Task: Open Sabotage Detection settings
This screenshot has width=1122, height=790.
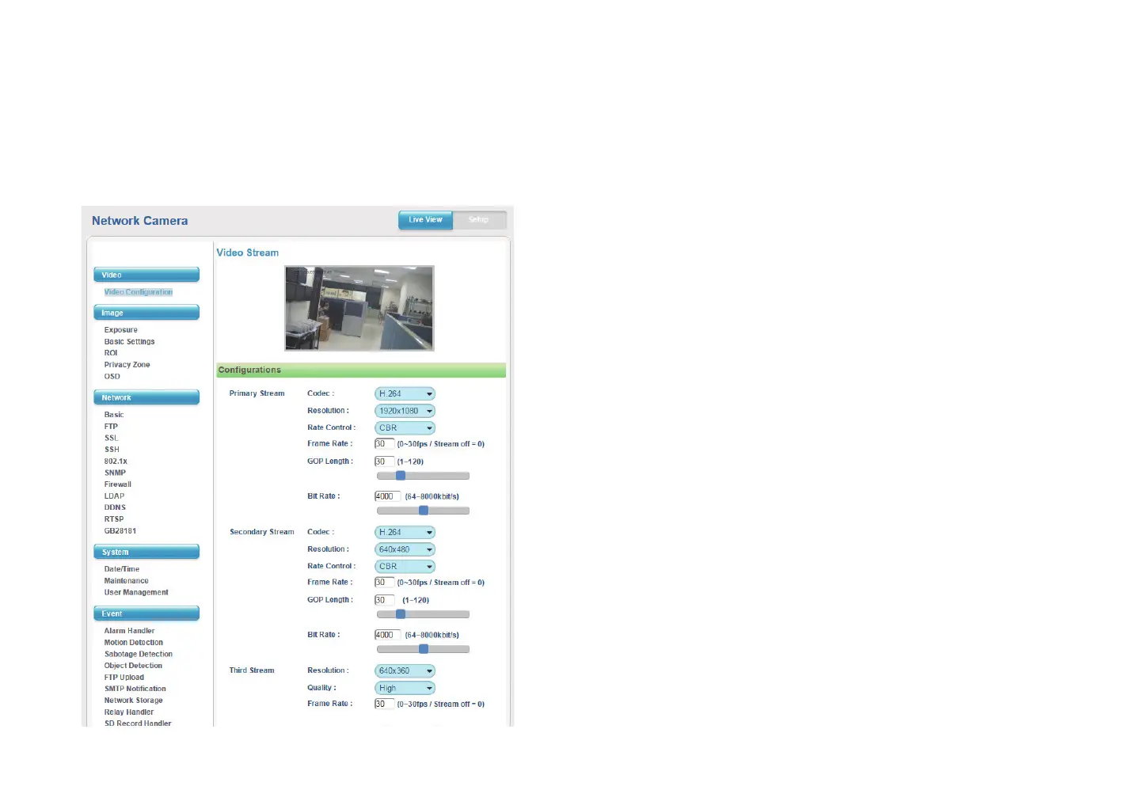Action: click(139, 655)
